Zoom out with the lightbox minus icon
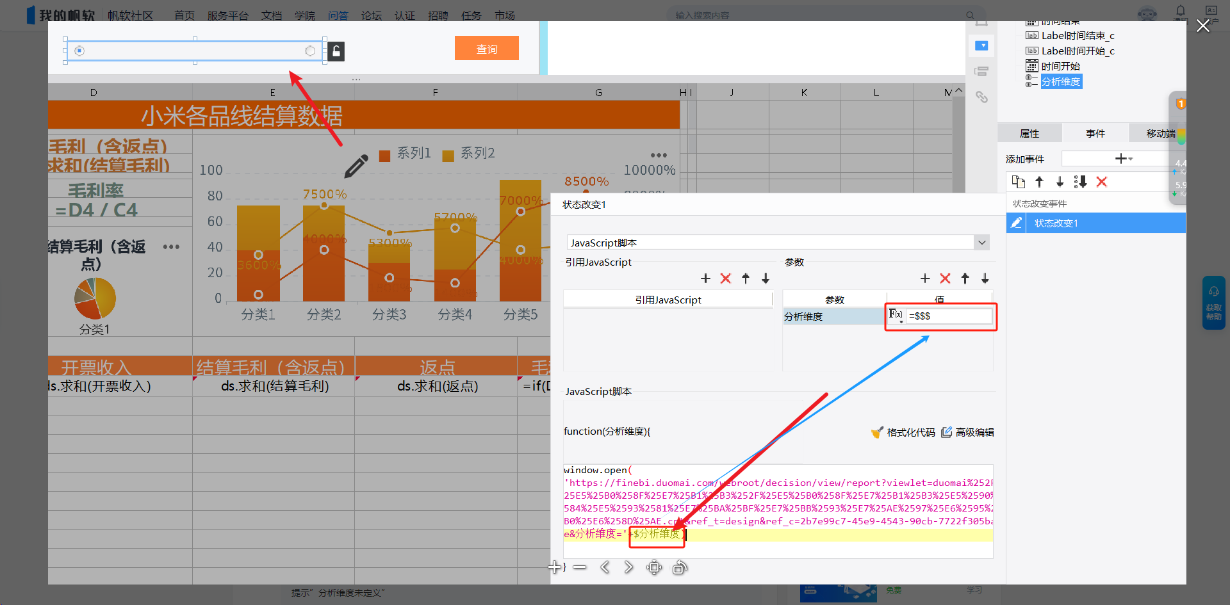Screen dimensions: 1230x605 click(x=580, y=567)
